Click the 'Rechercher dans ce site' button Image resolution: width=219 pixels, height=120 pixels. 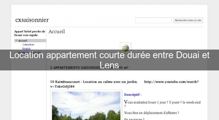[x=188, y=20]
